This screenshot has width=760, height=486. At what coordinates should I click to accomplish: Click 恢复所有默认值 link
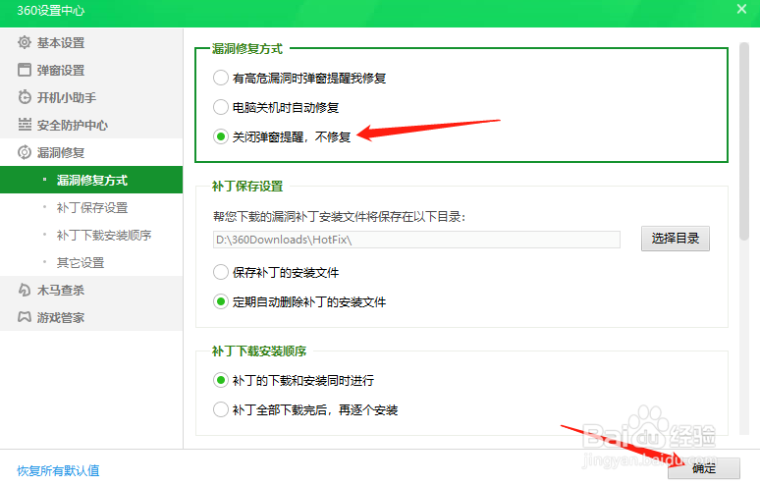coord(58,470)
